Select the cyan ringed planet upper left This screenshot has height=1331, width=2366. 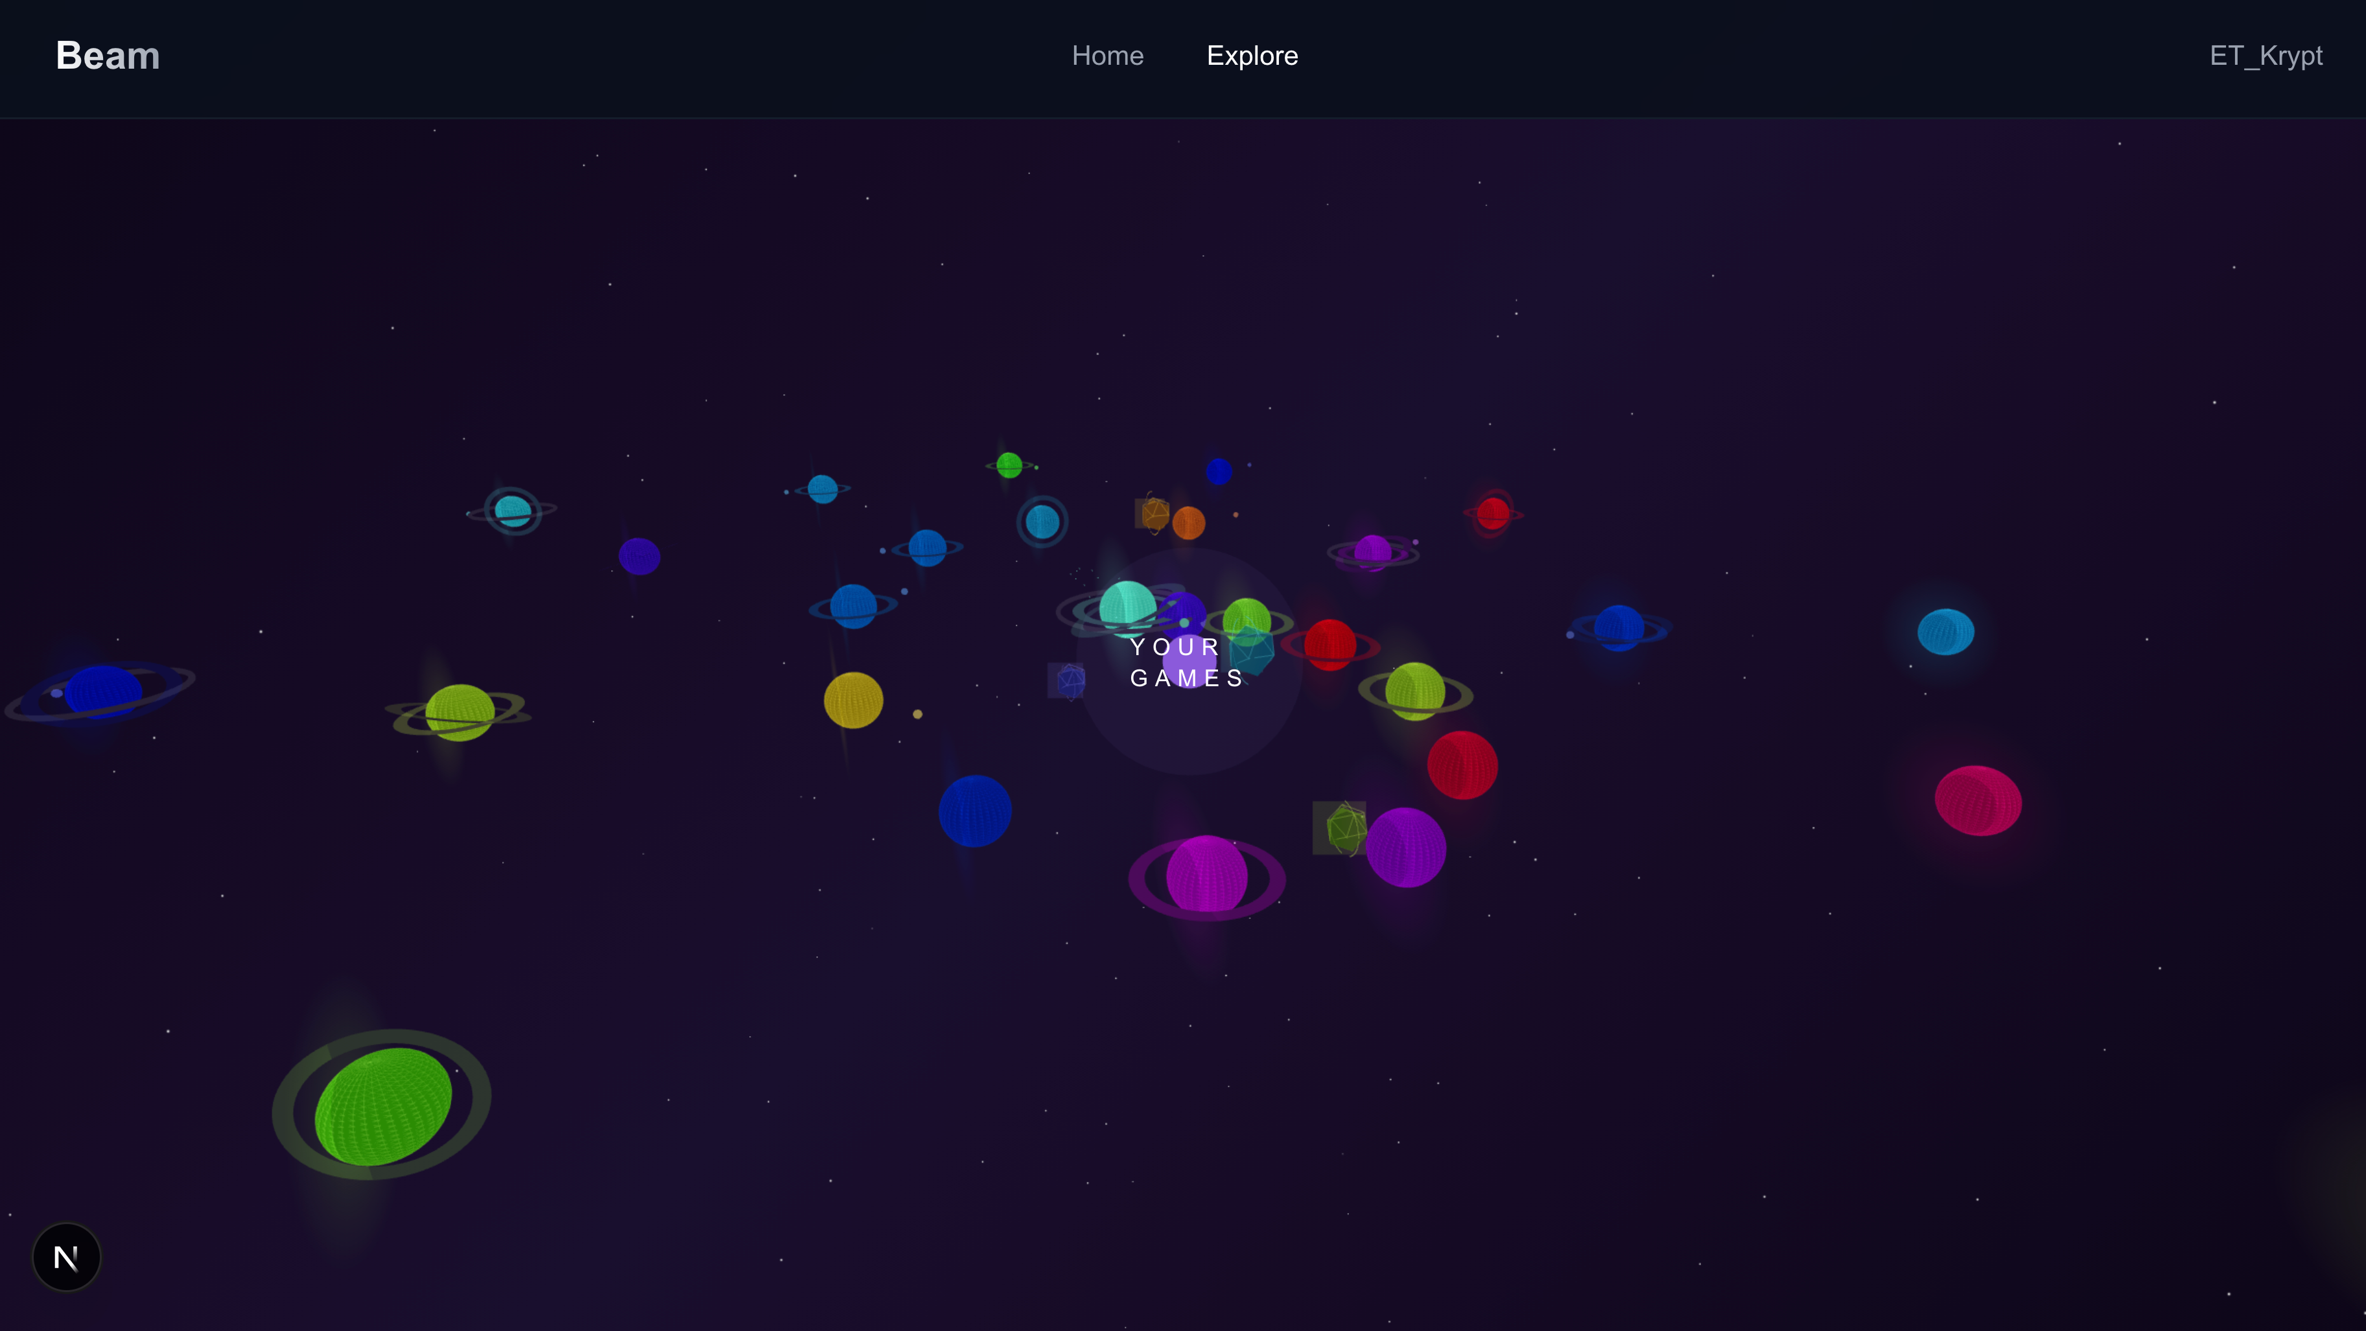(513, 511)
